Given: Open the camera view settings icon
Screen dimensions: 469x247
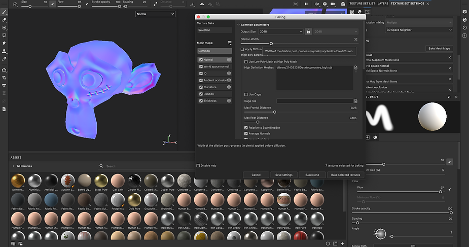Looking at the screenshot, I should [x=333, y=4].
